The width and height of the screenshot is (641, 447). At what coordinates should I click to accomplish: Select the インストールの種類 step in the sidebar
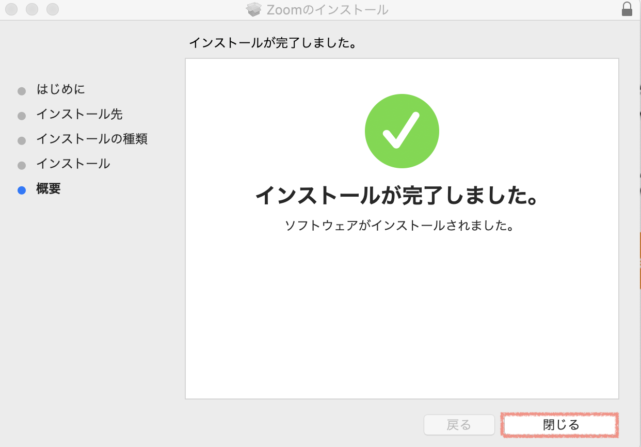[x=92, y=139]
